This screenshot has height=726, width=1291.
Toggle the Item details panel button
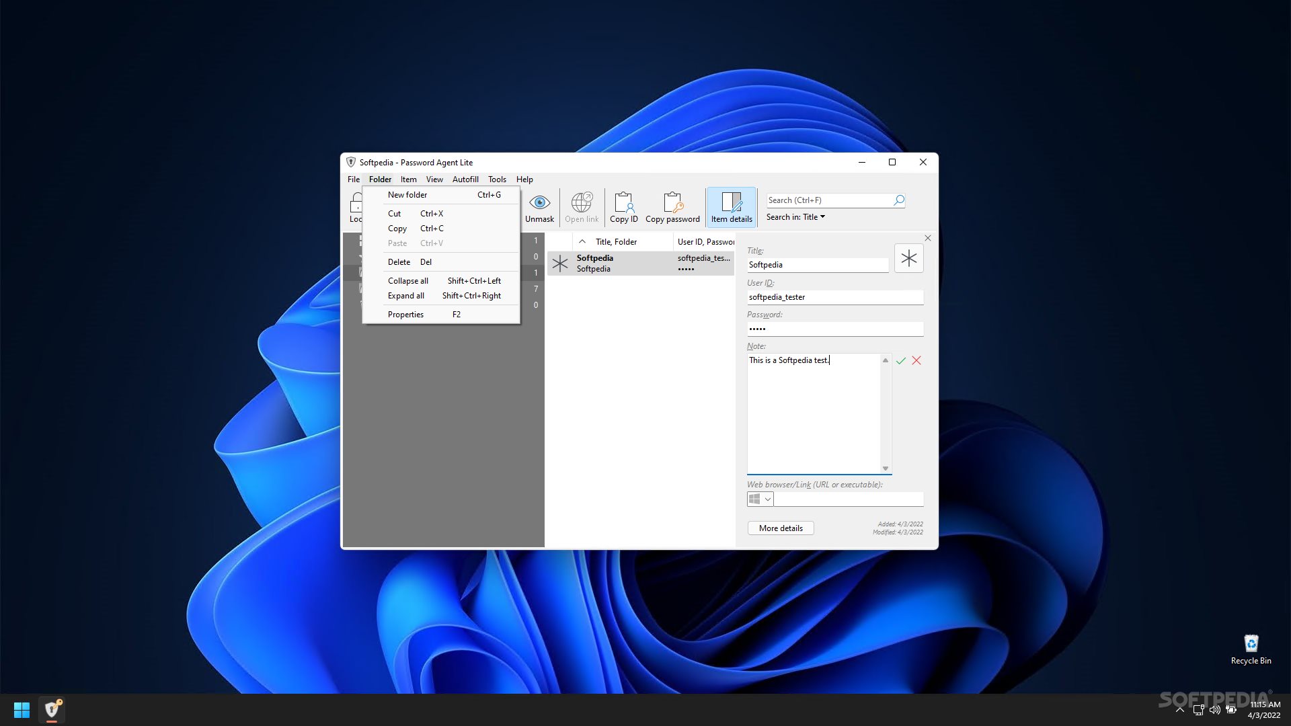pyautogui.click(x=732, y=207)
